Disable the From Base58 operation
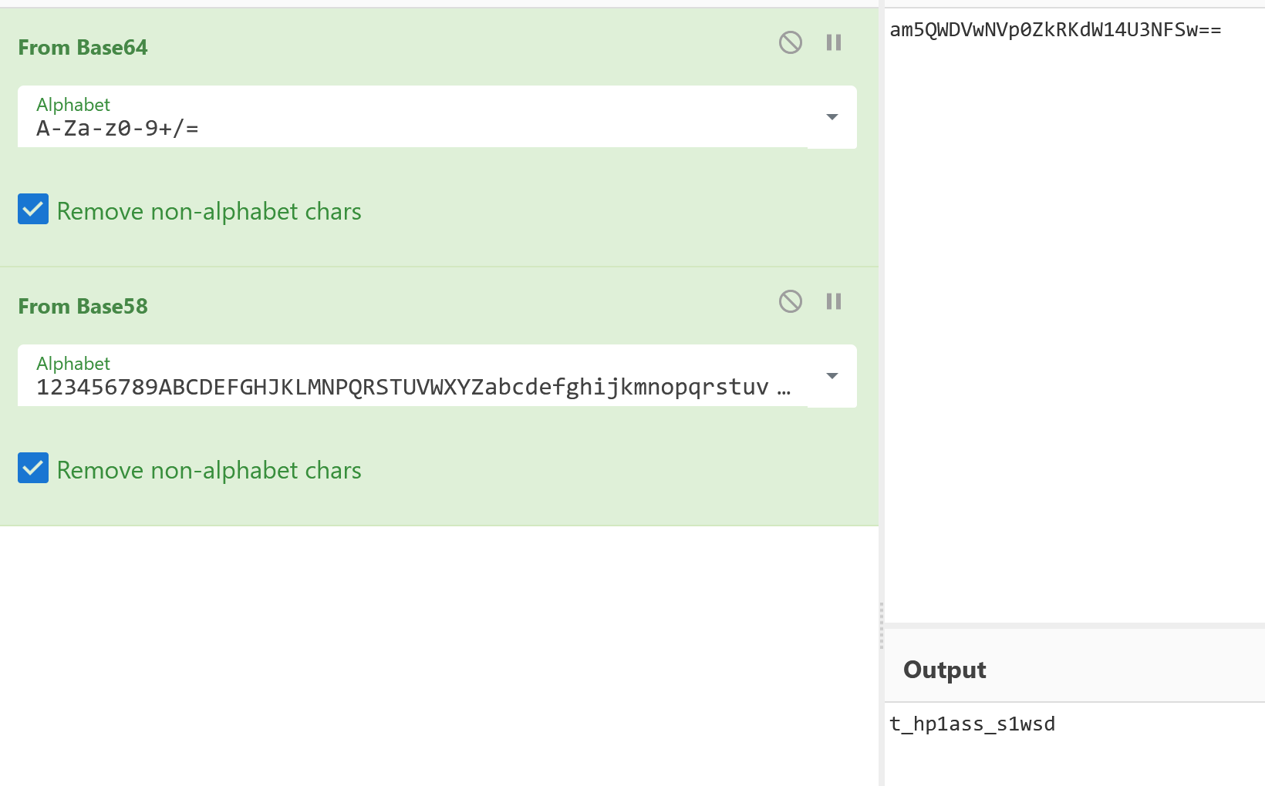1265x786 pixels. [790, 301]
